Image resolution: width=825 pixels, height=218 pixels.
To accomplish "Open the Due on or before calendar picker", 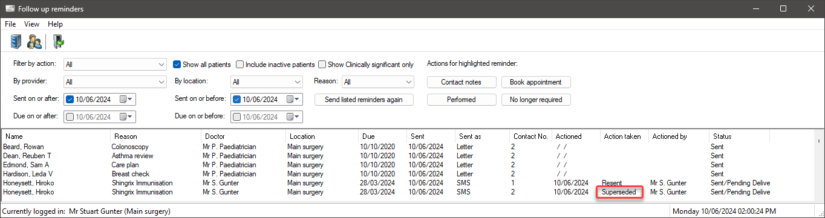I will 294,117.
